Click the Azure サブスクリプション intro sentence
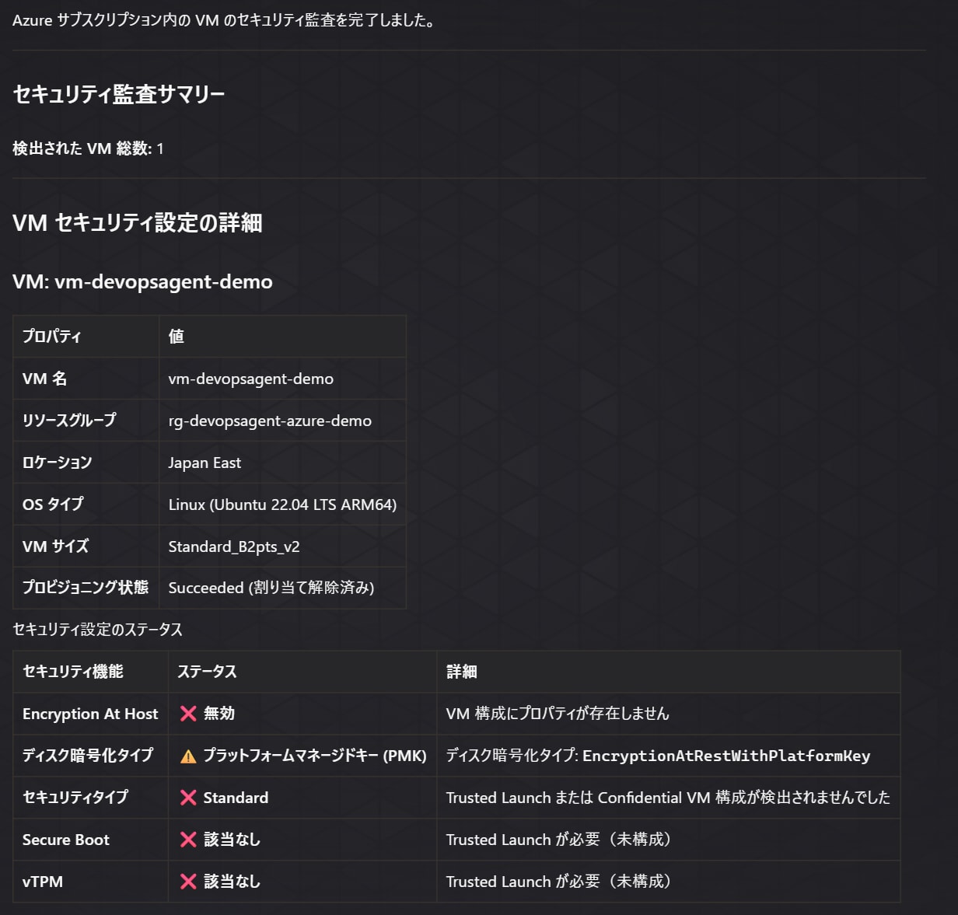This screenshot has width=958, height=915. 225,20
